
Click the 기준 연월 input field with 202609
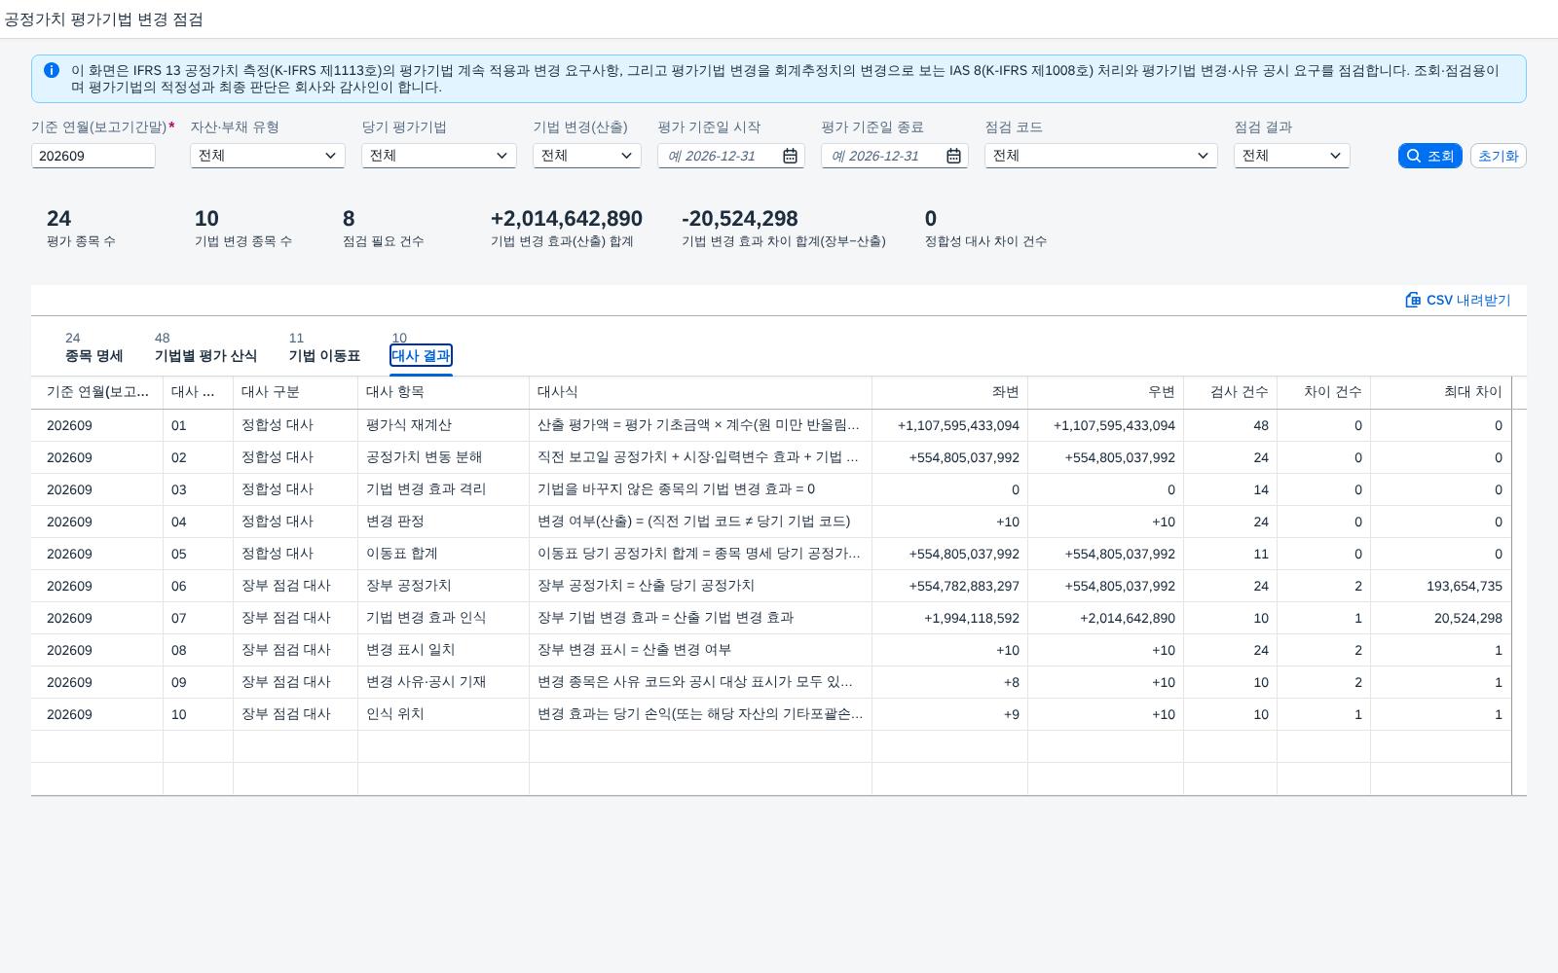click(x=93, y=156)
